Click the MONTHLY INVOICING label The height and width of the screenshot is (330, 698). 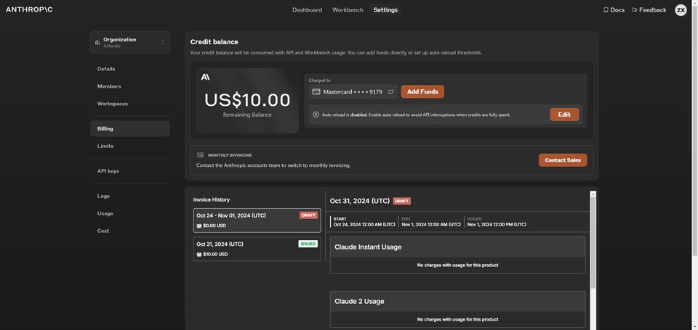[x=230, y=155]
